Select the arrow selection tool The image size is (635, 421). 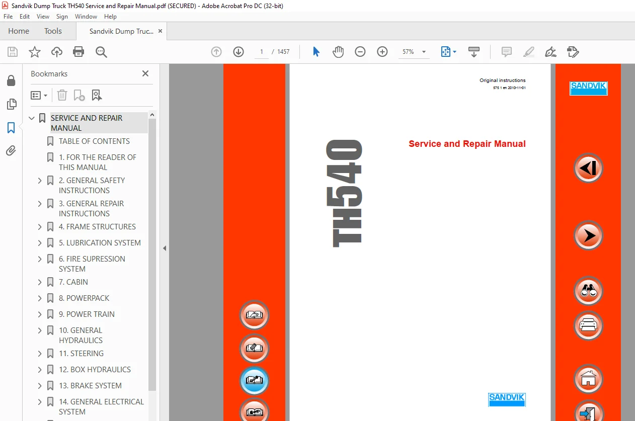point(316,52)
